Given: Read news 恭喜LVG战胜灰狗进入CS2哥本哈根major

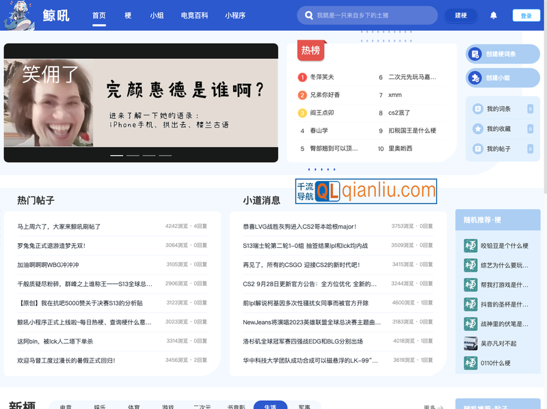Looking at the screenshot, I should click(299, 226).
